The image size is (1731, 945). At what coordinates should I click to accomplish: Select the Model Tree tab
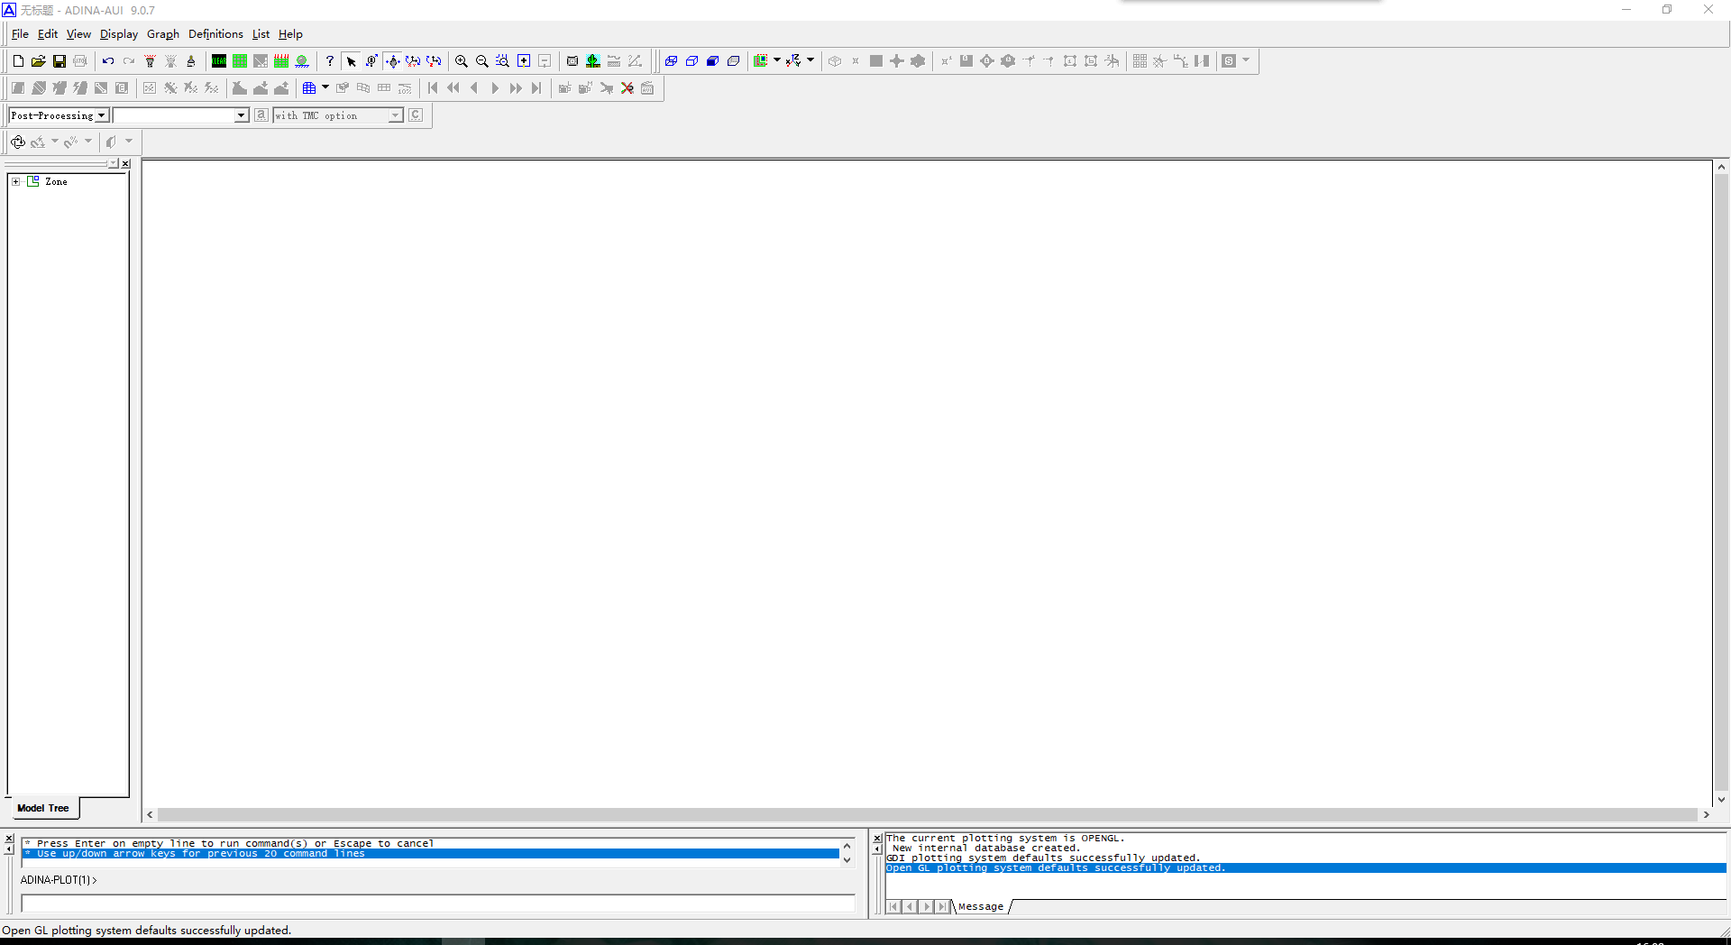(x=42, y=808)
